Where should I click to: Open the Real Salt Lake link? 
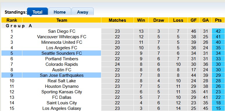click(62, 81)
